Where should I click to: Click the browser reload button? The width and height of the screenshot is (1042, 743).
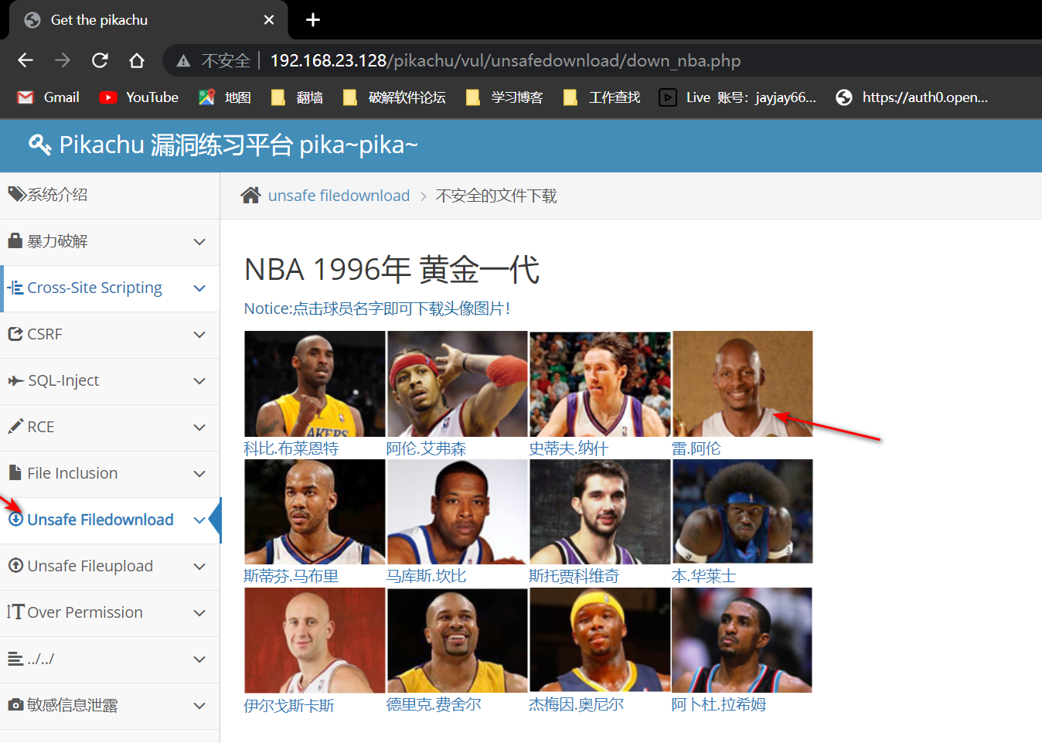click(x=100, y=60)
